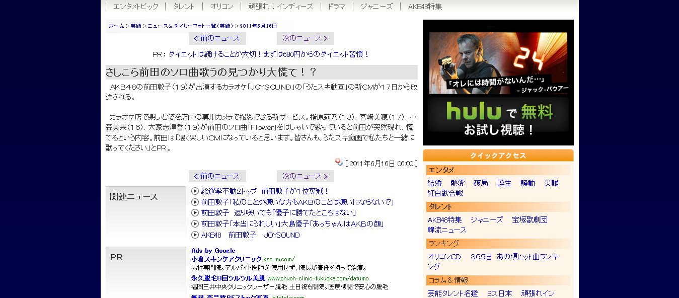Screen dimensions: 679x298
Task: Open 宝塚歌劇団 quick access link
Action: click(530, 220)
